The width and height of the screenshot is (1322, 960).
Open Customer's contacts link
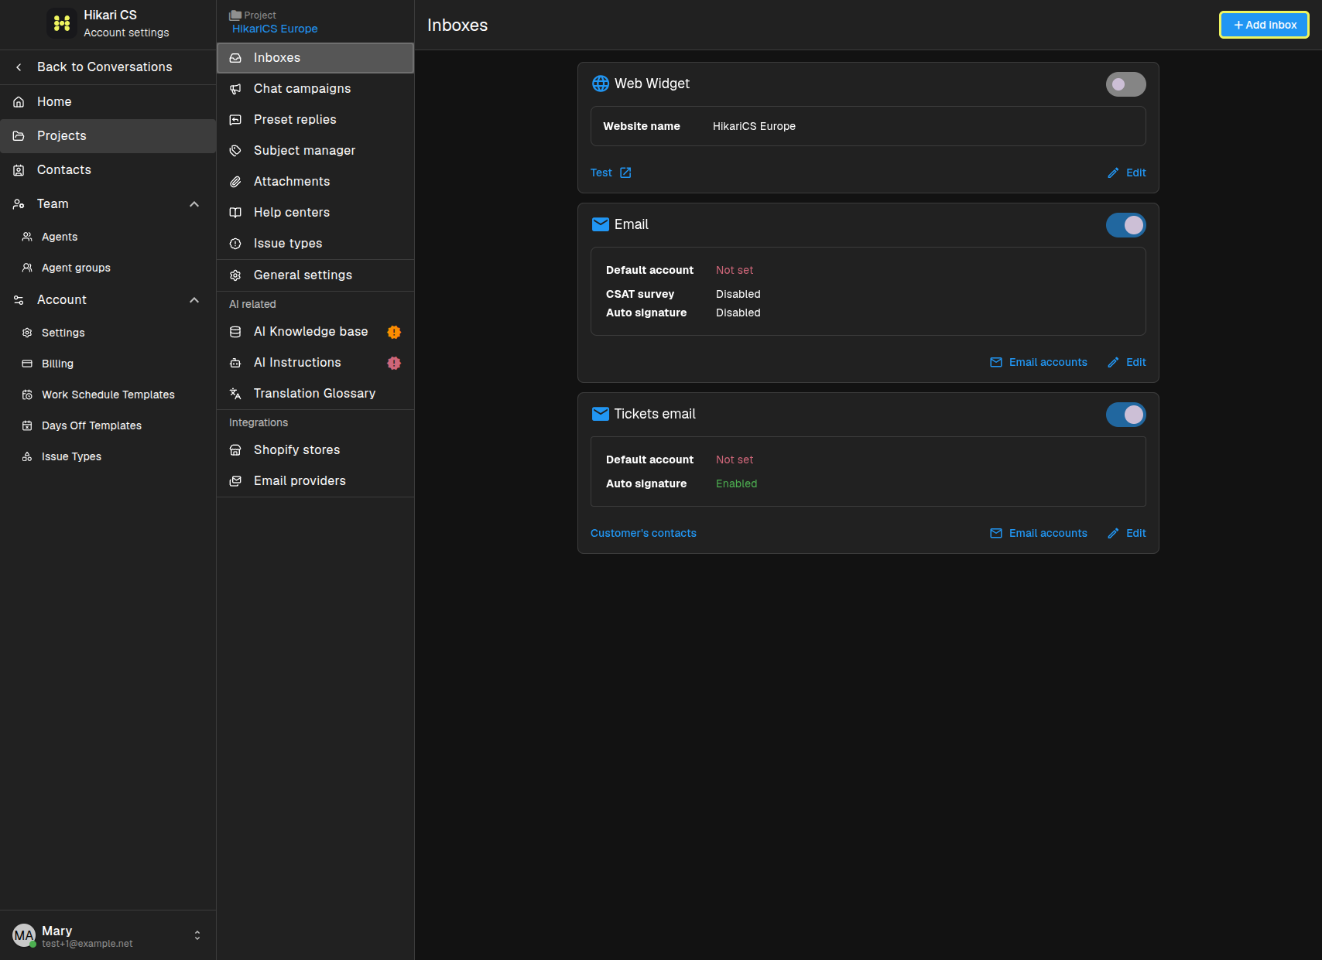[643, 533]
